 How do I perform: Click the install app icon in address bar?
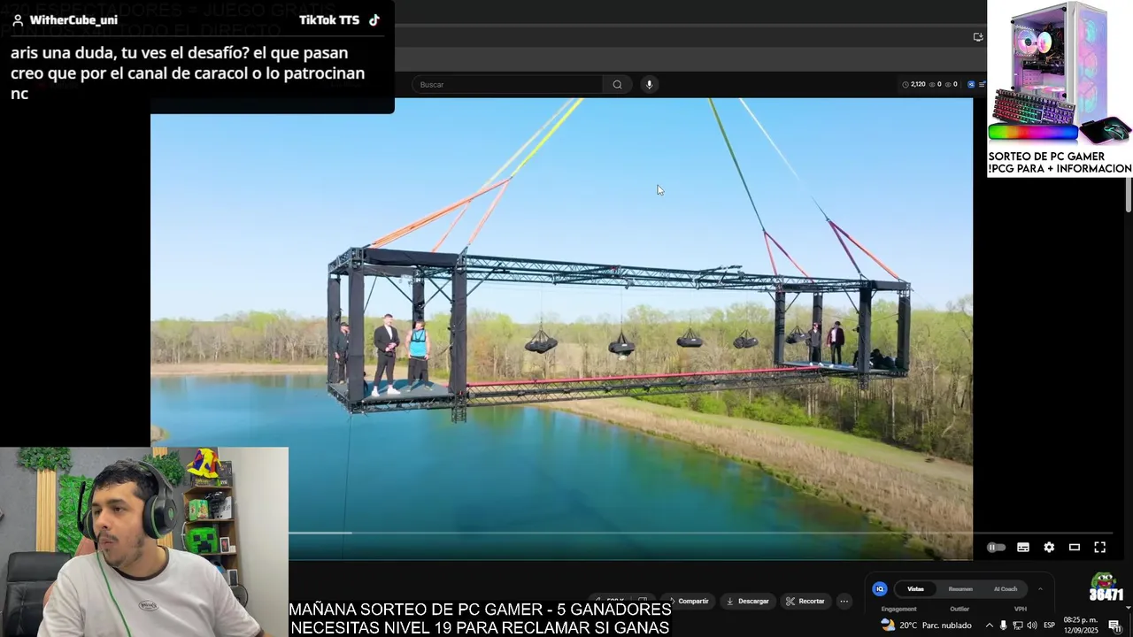pos(978,37)
